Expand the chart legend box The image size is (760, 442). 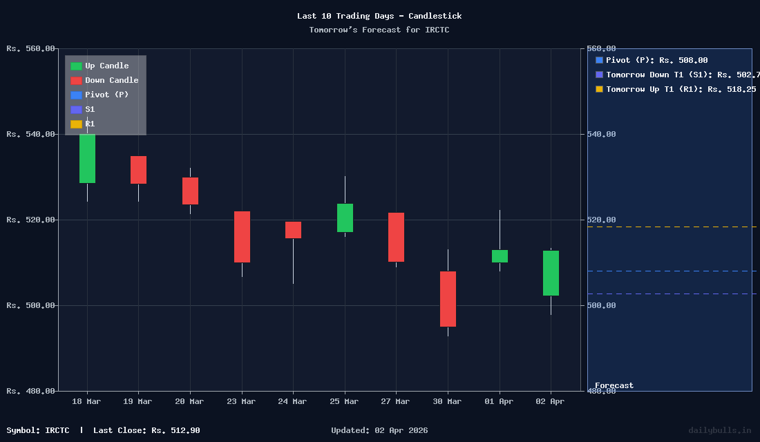104,95
